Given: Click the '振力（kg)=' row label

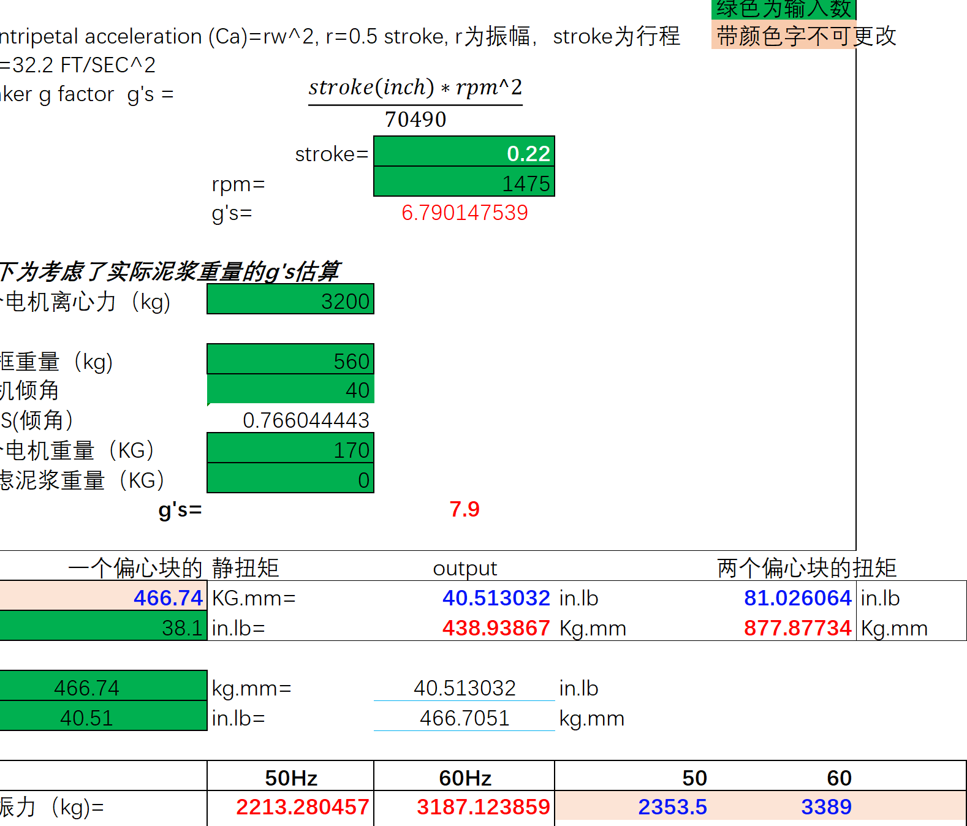Looking at the screenshot, I should 52,807.
